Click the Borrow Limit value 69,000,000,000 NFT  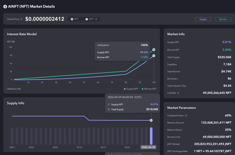pyautogui.click(x=217, y=137)
